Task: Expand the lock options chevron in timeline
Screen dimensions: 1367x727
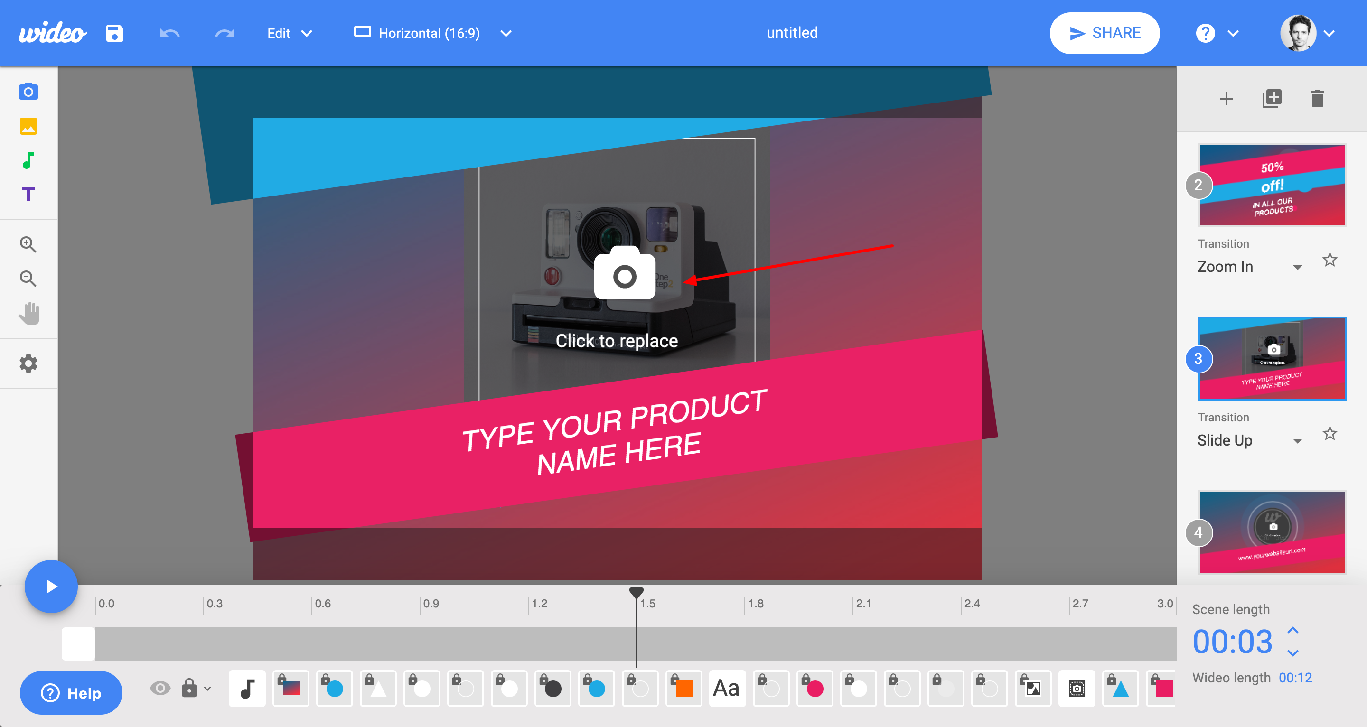Action: [207, 688]
